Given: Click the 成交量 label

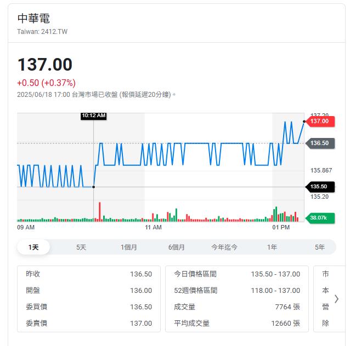Looking at the screenshot, I should click(184, 307).
